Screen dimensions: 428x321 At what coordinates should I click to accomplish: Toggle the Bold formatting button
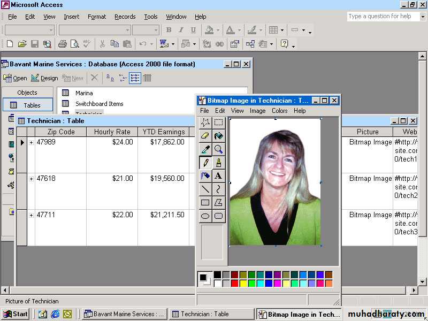(169, 30)
